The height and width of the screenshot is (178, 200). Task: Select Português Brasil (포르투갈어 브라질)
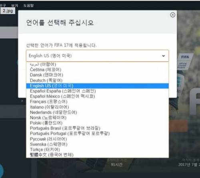tap(97, 128)
